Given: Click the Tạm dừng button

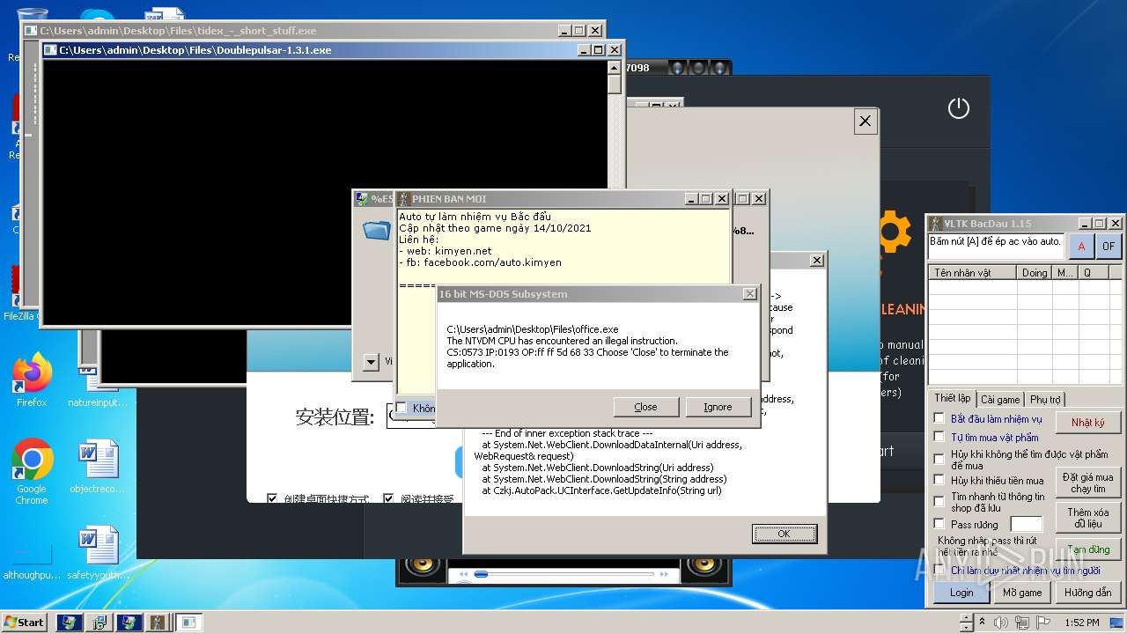Looking at the screenshot, I should pos(1087,549).
